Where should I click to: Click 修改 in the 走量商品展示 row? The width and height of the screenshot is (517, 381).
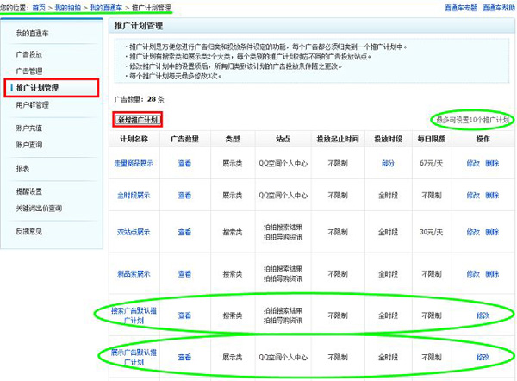point(473,163)
